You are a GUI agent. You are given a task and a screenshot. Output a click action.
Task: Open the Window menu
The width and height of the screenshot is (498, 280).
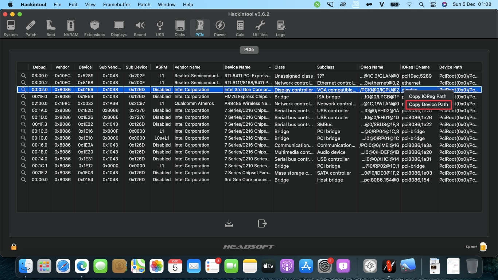pyautogui.click(x=167, y=4)
